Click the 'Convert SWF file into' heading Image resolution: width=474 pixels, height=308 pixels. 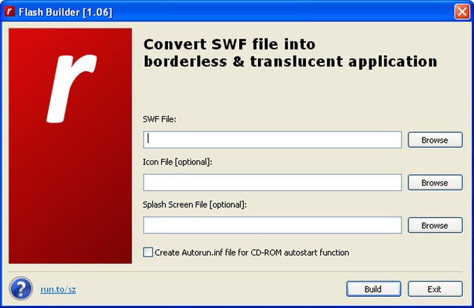pos(229,45)
